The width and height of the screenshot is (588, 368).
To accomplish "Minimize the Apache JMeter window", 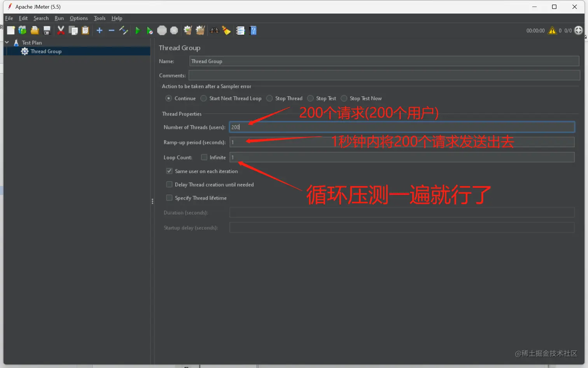I will pos(534,7).
